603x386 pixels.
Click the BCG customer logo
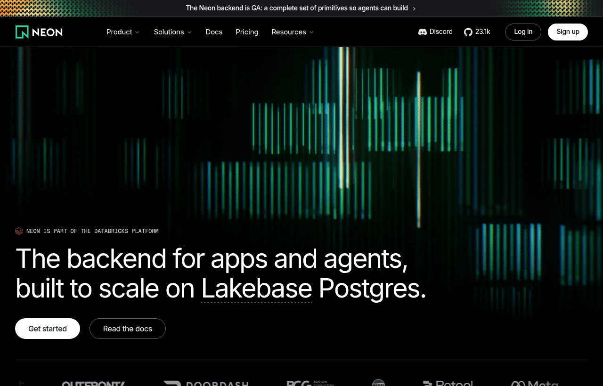(310, 383)
